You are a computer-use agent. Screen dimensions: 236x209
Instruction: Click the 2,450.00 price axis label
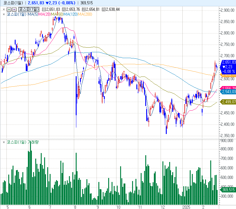227,113
